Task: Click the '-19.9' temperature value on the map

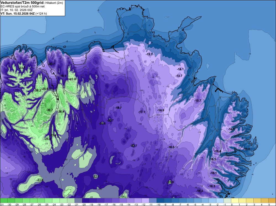Action: pyautogui.click(x=63, y=76)
